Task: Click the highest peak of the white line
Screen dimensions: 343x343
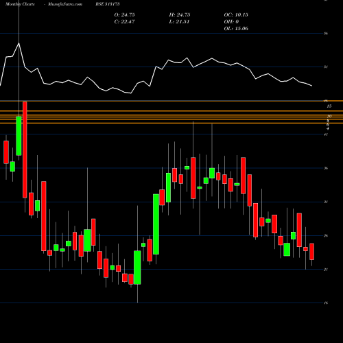Action: coord(19,43)
